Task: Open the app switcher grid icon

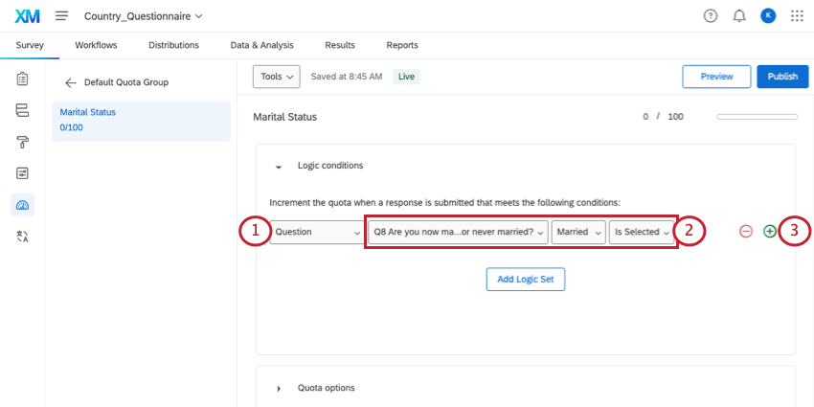Action: pos(797,16)
